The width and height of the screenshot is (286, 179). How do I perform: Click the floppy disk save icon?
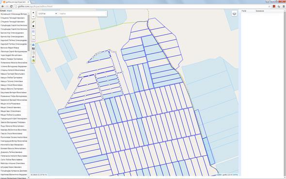click(33, 49)
